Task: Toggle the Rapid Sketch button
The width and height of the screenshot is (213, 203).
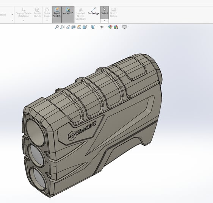Action: tap(56, 15)
